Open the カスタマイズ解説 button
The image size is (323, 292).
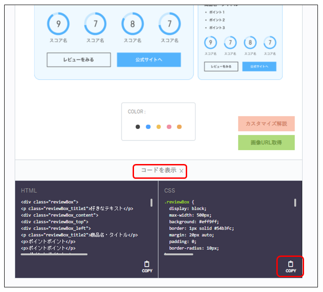(266, 123)
